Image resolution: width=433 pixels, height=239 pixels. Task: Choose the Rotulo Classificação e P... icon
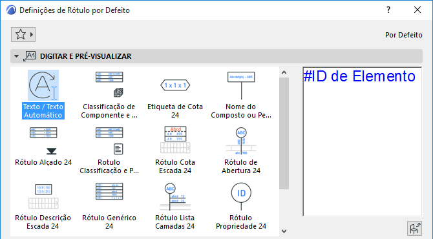click(109, 140)
